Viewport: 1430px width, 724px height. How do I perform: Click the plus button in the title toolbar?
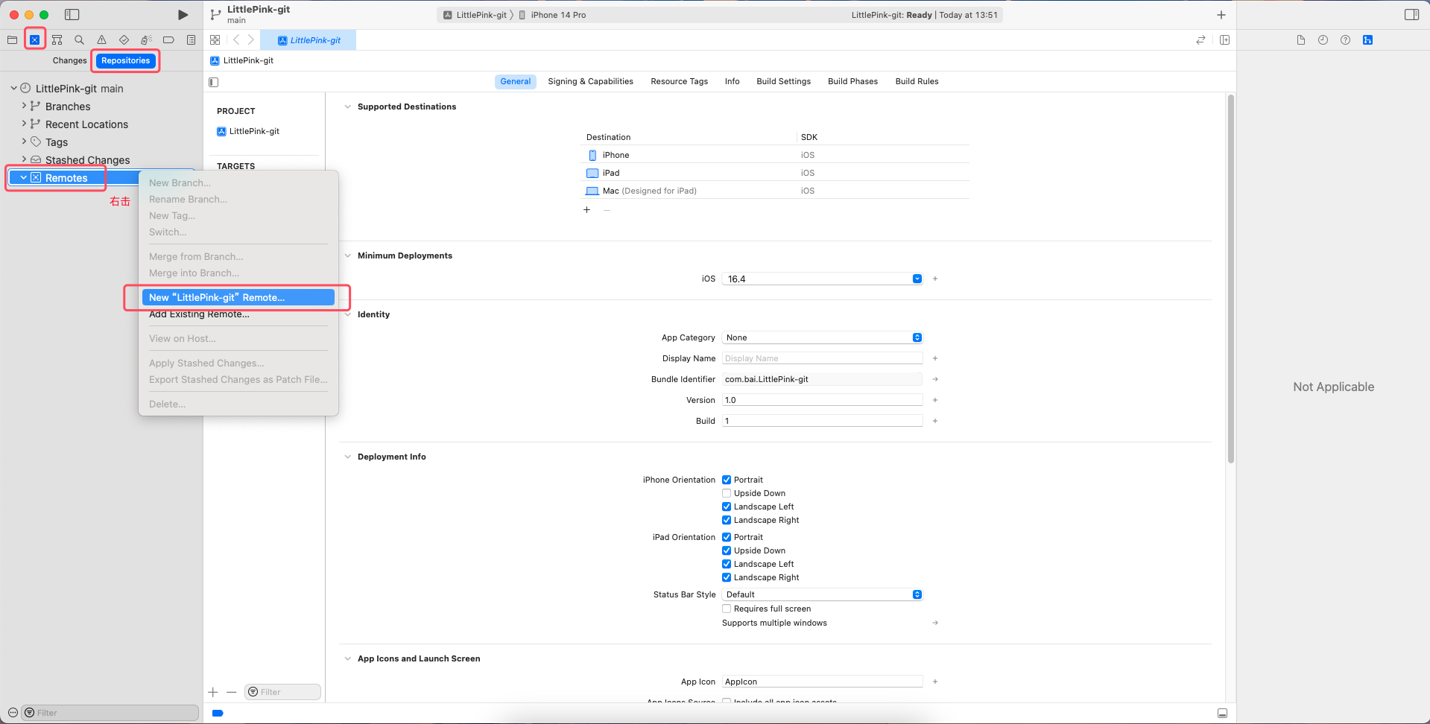pos(1221,15)
